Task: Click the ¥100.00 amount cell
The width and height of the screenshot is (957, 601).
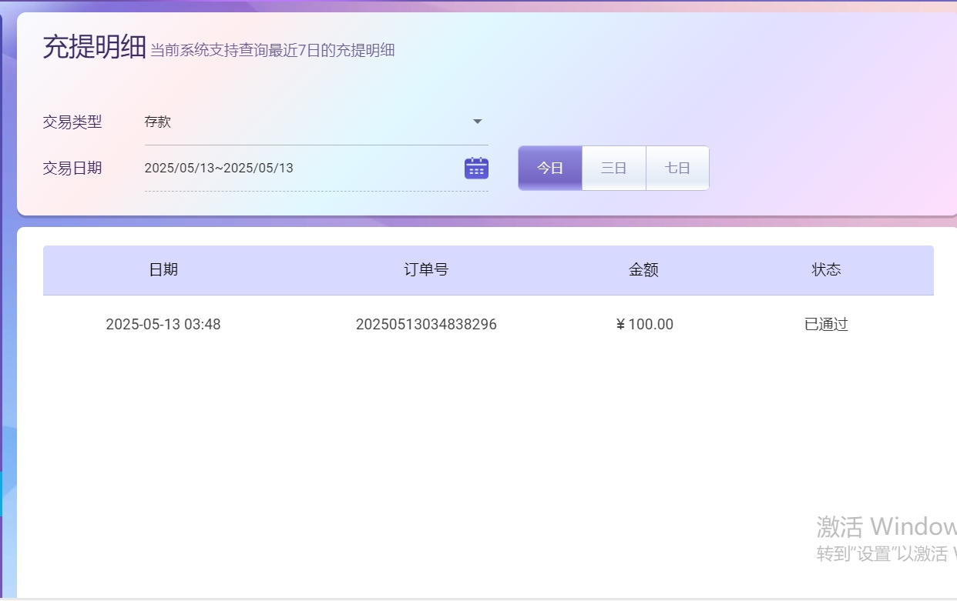Action: (644, 324)
